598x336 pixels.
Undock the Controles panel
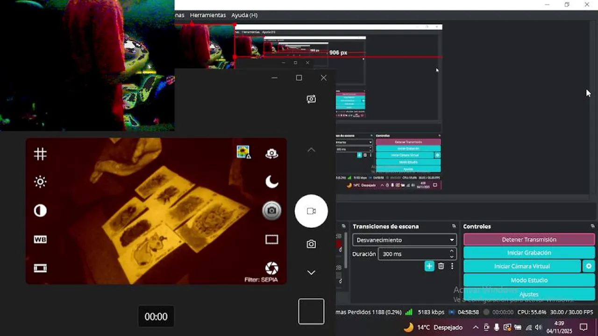pos(592,226)
